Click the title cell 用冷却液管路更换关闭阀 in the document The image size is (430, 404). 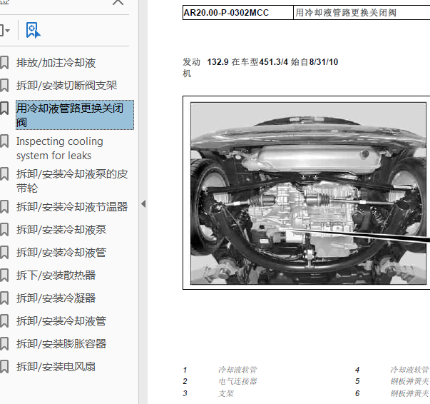(x=346, y=13)
